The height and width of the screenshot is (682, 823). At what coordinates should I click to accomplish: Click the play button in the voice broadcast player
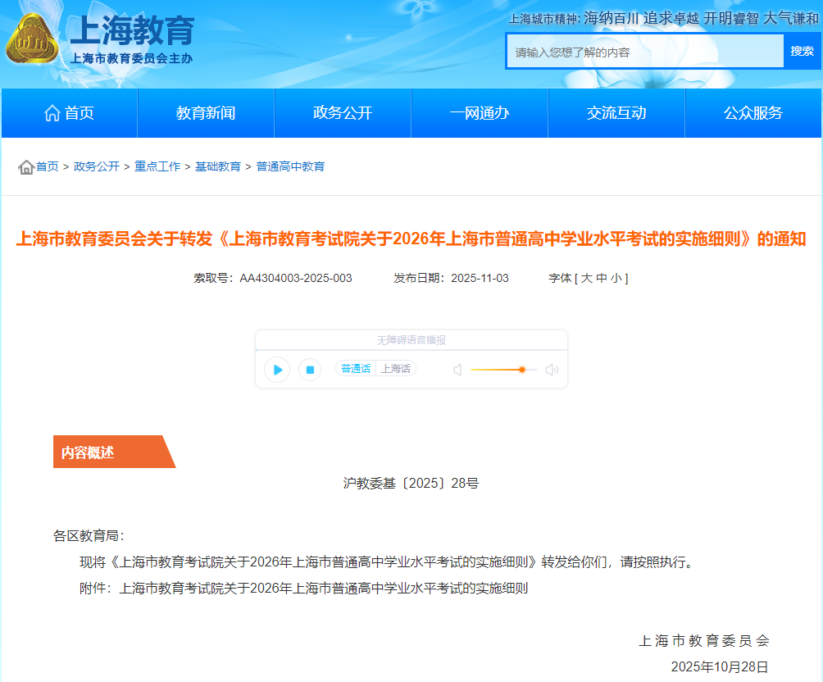pyautogui.click(x=277, y=369)
